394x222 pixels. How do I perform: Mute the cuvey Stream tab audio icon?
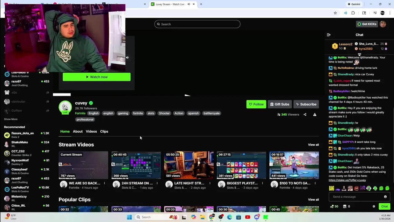189,4
